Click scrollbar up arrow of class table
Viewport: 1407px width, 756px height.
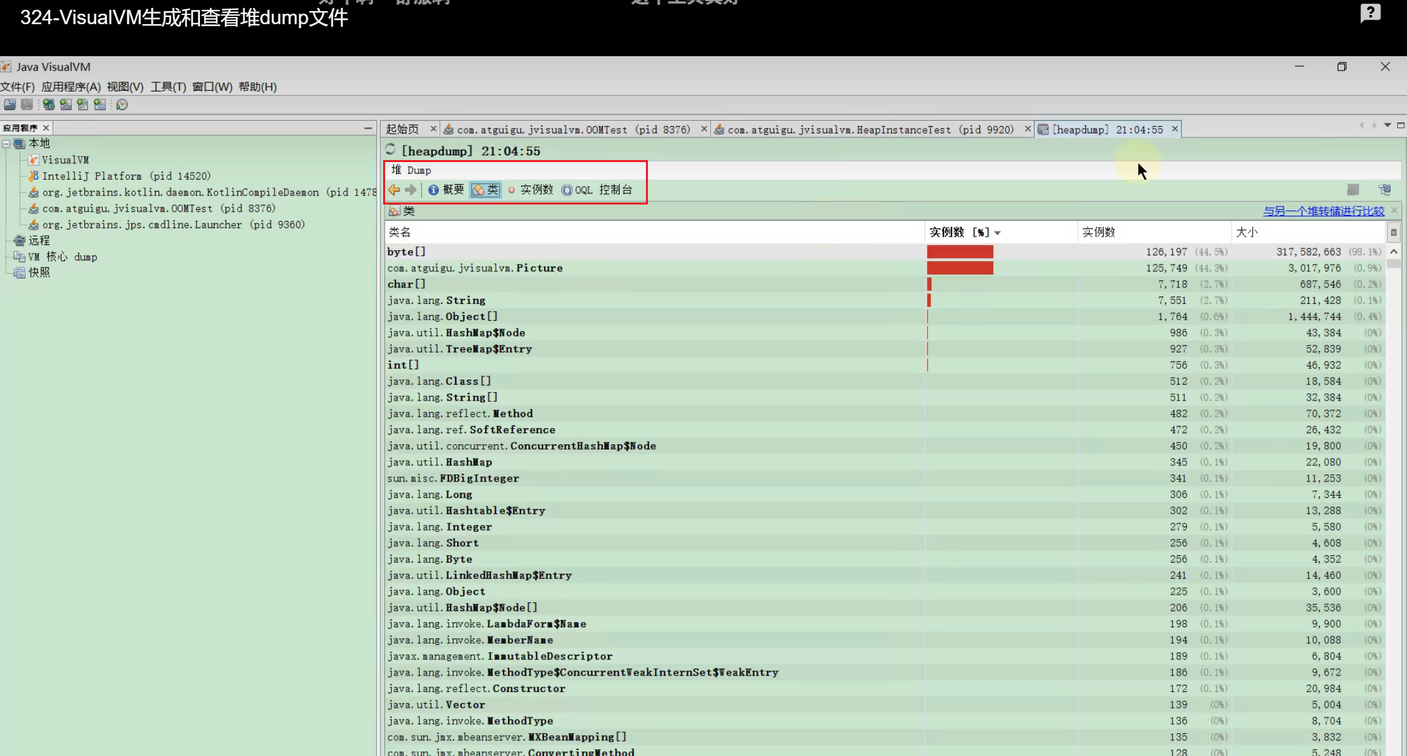1394,252
